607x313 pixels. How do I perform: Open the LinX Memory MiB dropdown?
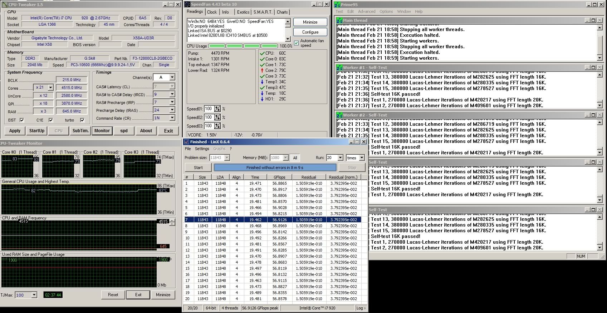(x=285, y=158)
